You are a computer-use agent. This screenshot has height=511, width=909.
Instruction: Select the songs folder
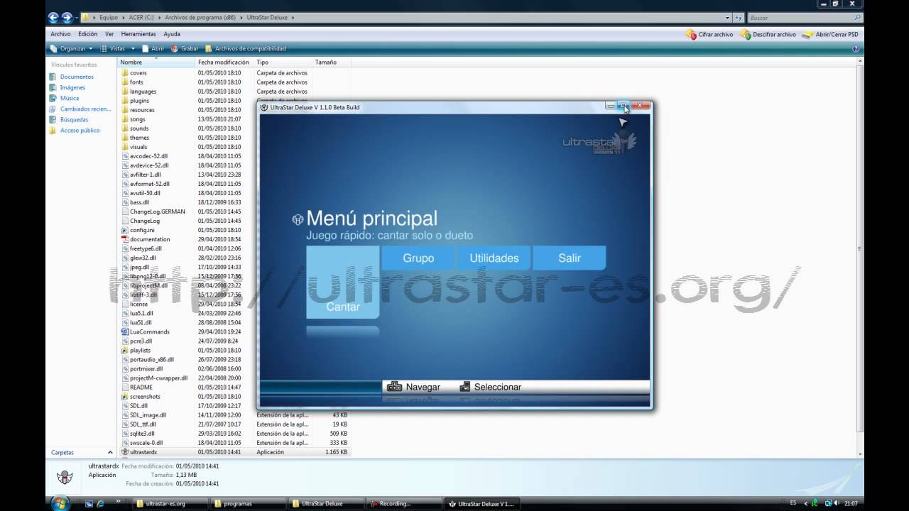click(x=133, y=119)
